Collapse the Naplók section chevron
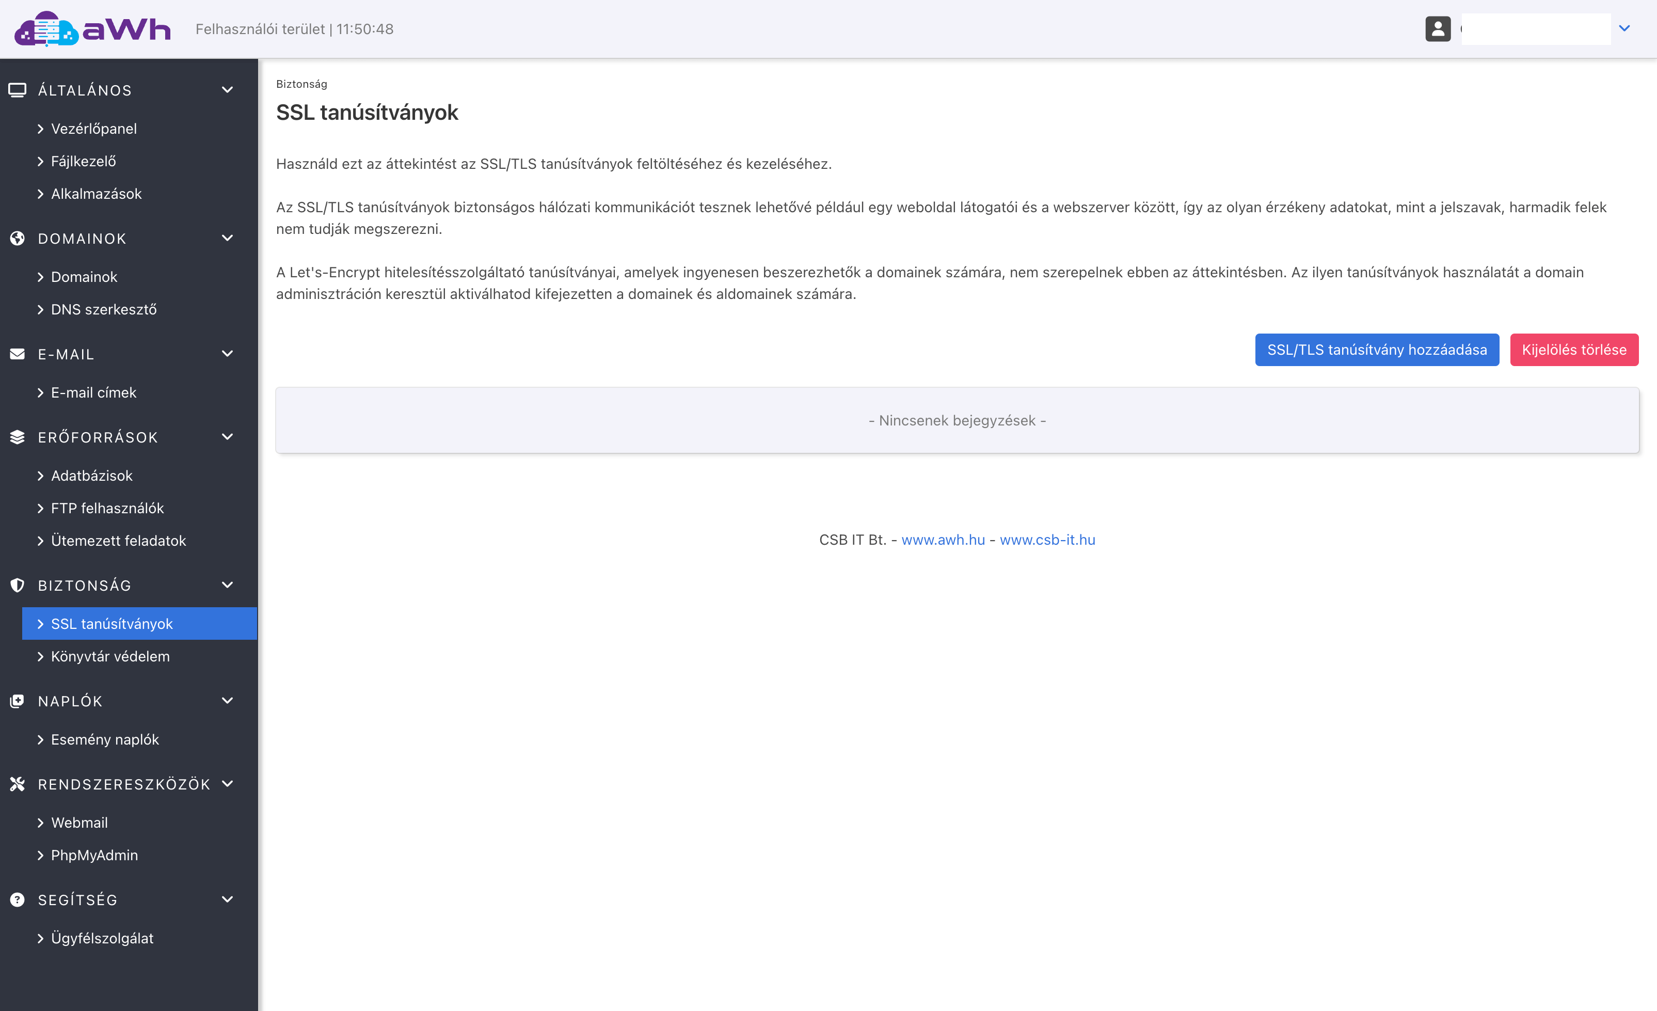The image size is (1657, 1011). tap(227, 700)
